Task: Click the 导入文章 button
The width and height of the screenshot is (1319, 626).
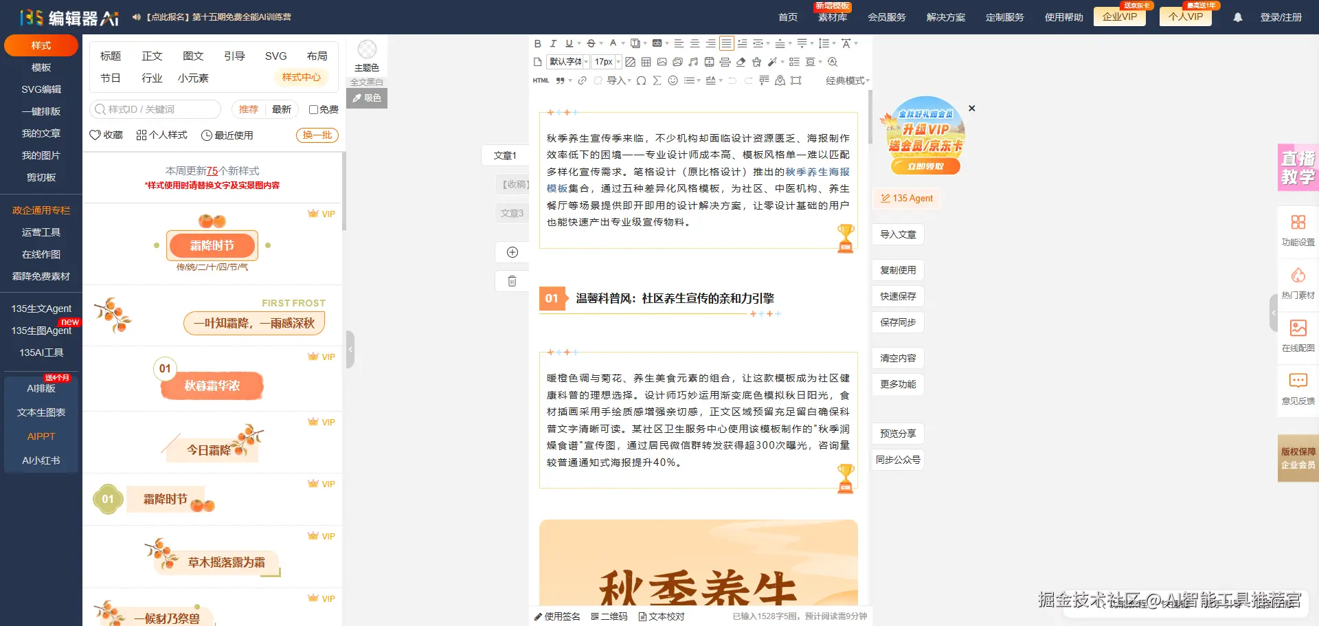Action: click(x=898, y=234)
